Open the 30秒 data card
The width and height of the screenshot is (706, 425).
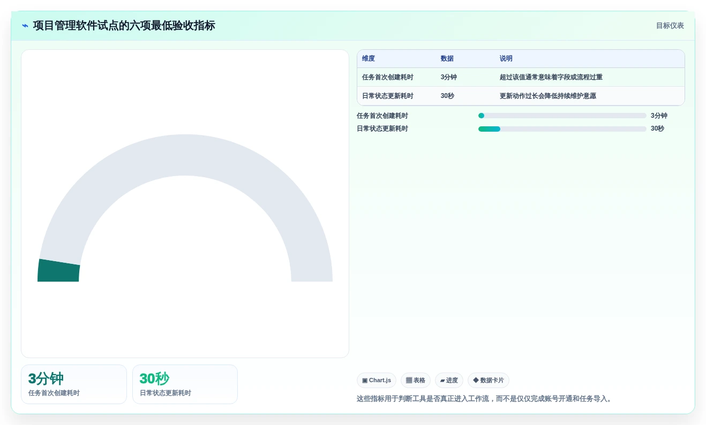click(185, 384)
